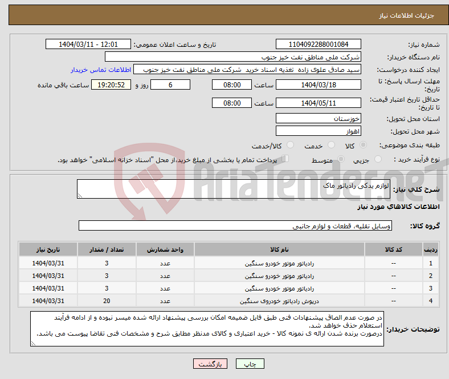Click the announcement date field 1404/03/11 - 12:01
The image size is (449, 379).
88,44
